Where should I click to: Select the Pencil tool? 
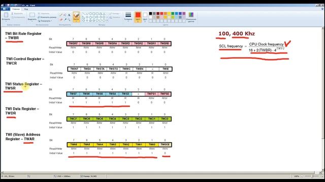[61, 15]
